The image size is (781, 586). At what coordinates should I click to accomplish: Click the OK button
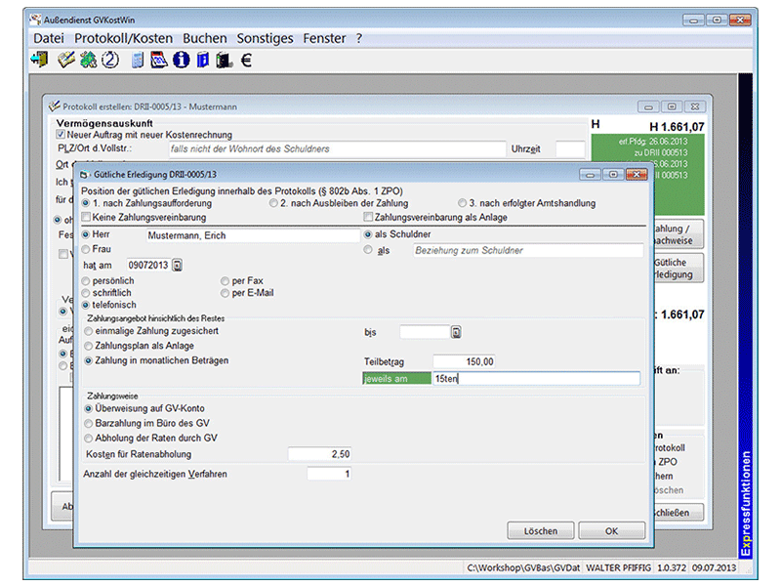[611, 531]
